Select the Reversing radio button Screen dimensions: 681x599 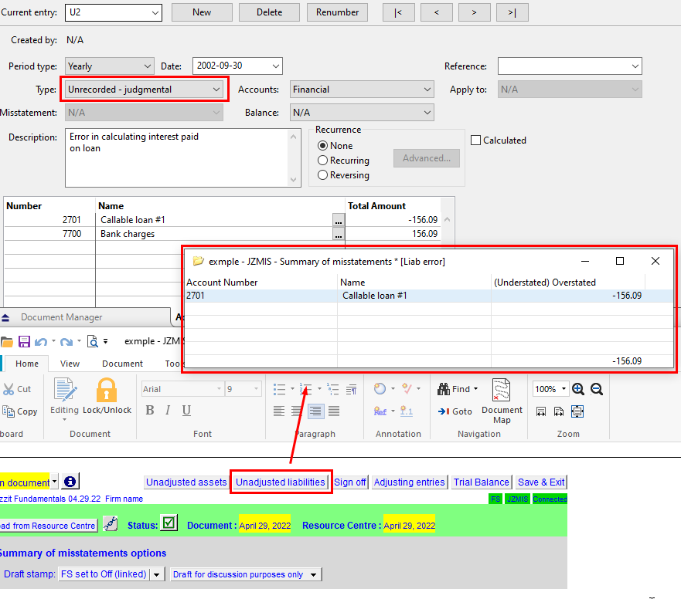[322, 175]
